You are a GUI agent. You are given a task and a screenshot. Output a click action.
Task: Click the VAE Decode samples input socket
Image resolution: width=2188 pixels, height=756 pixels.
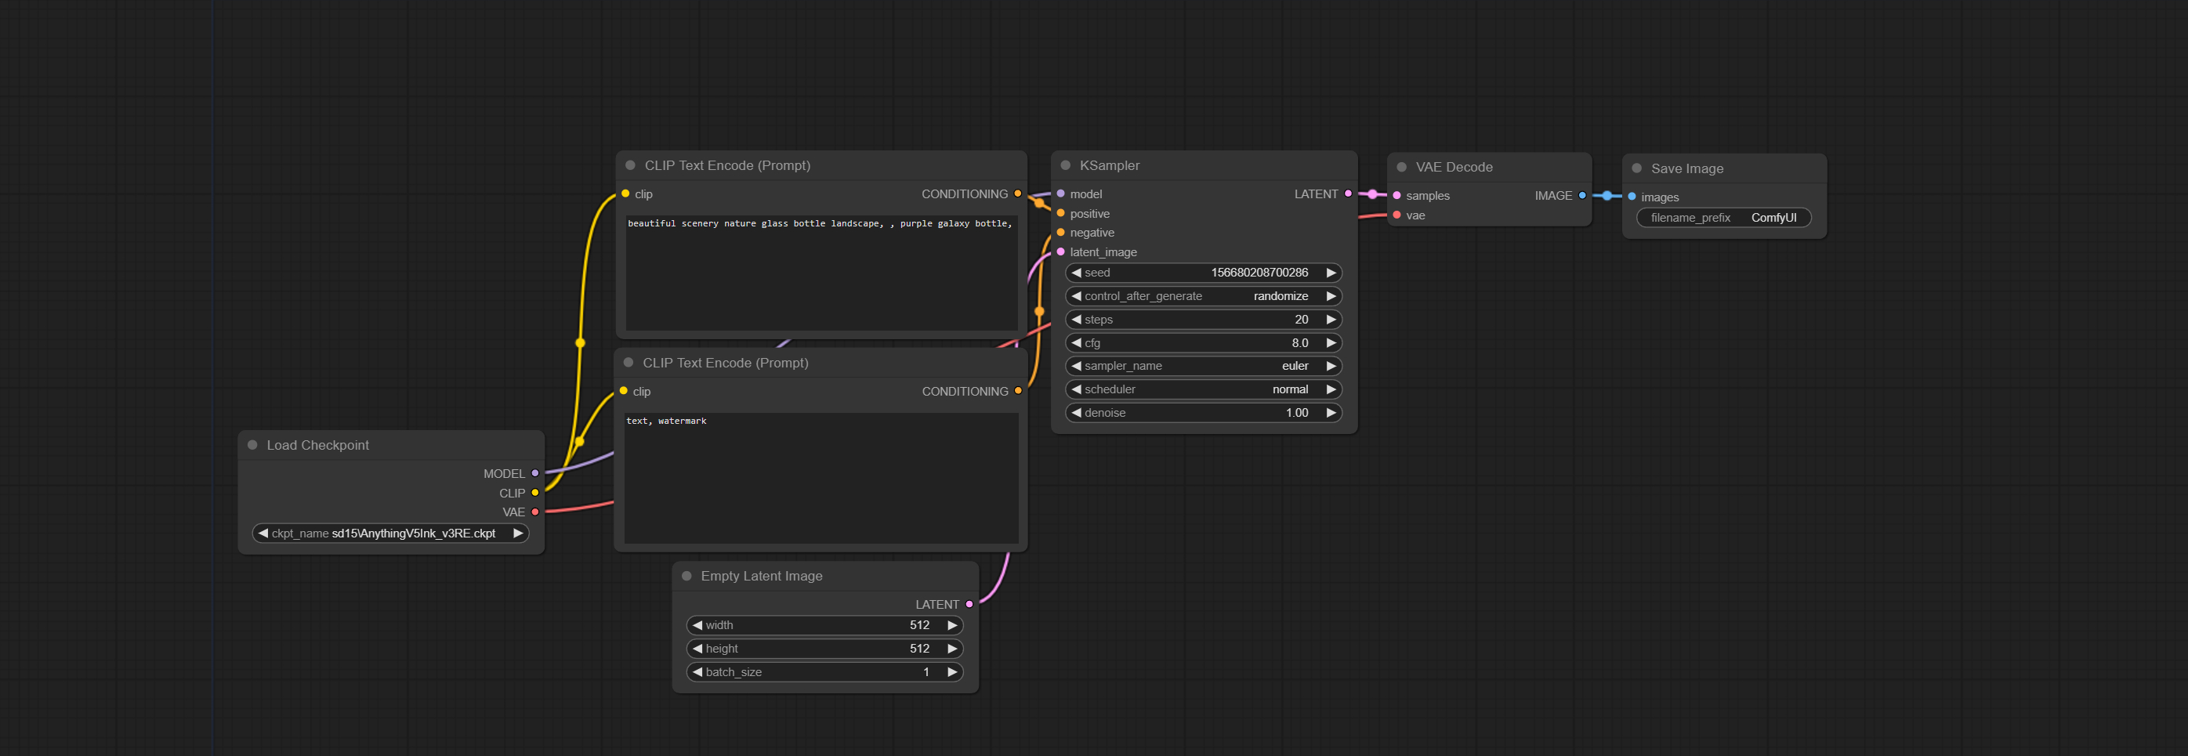point(1397,195)
